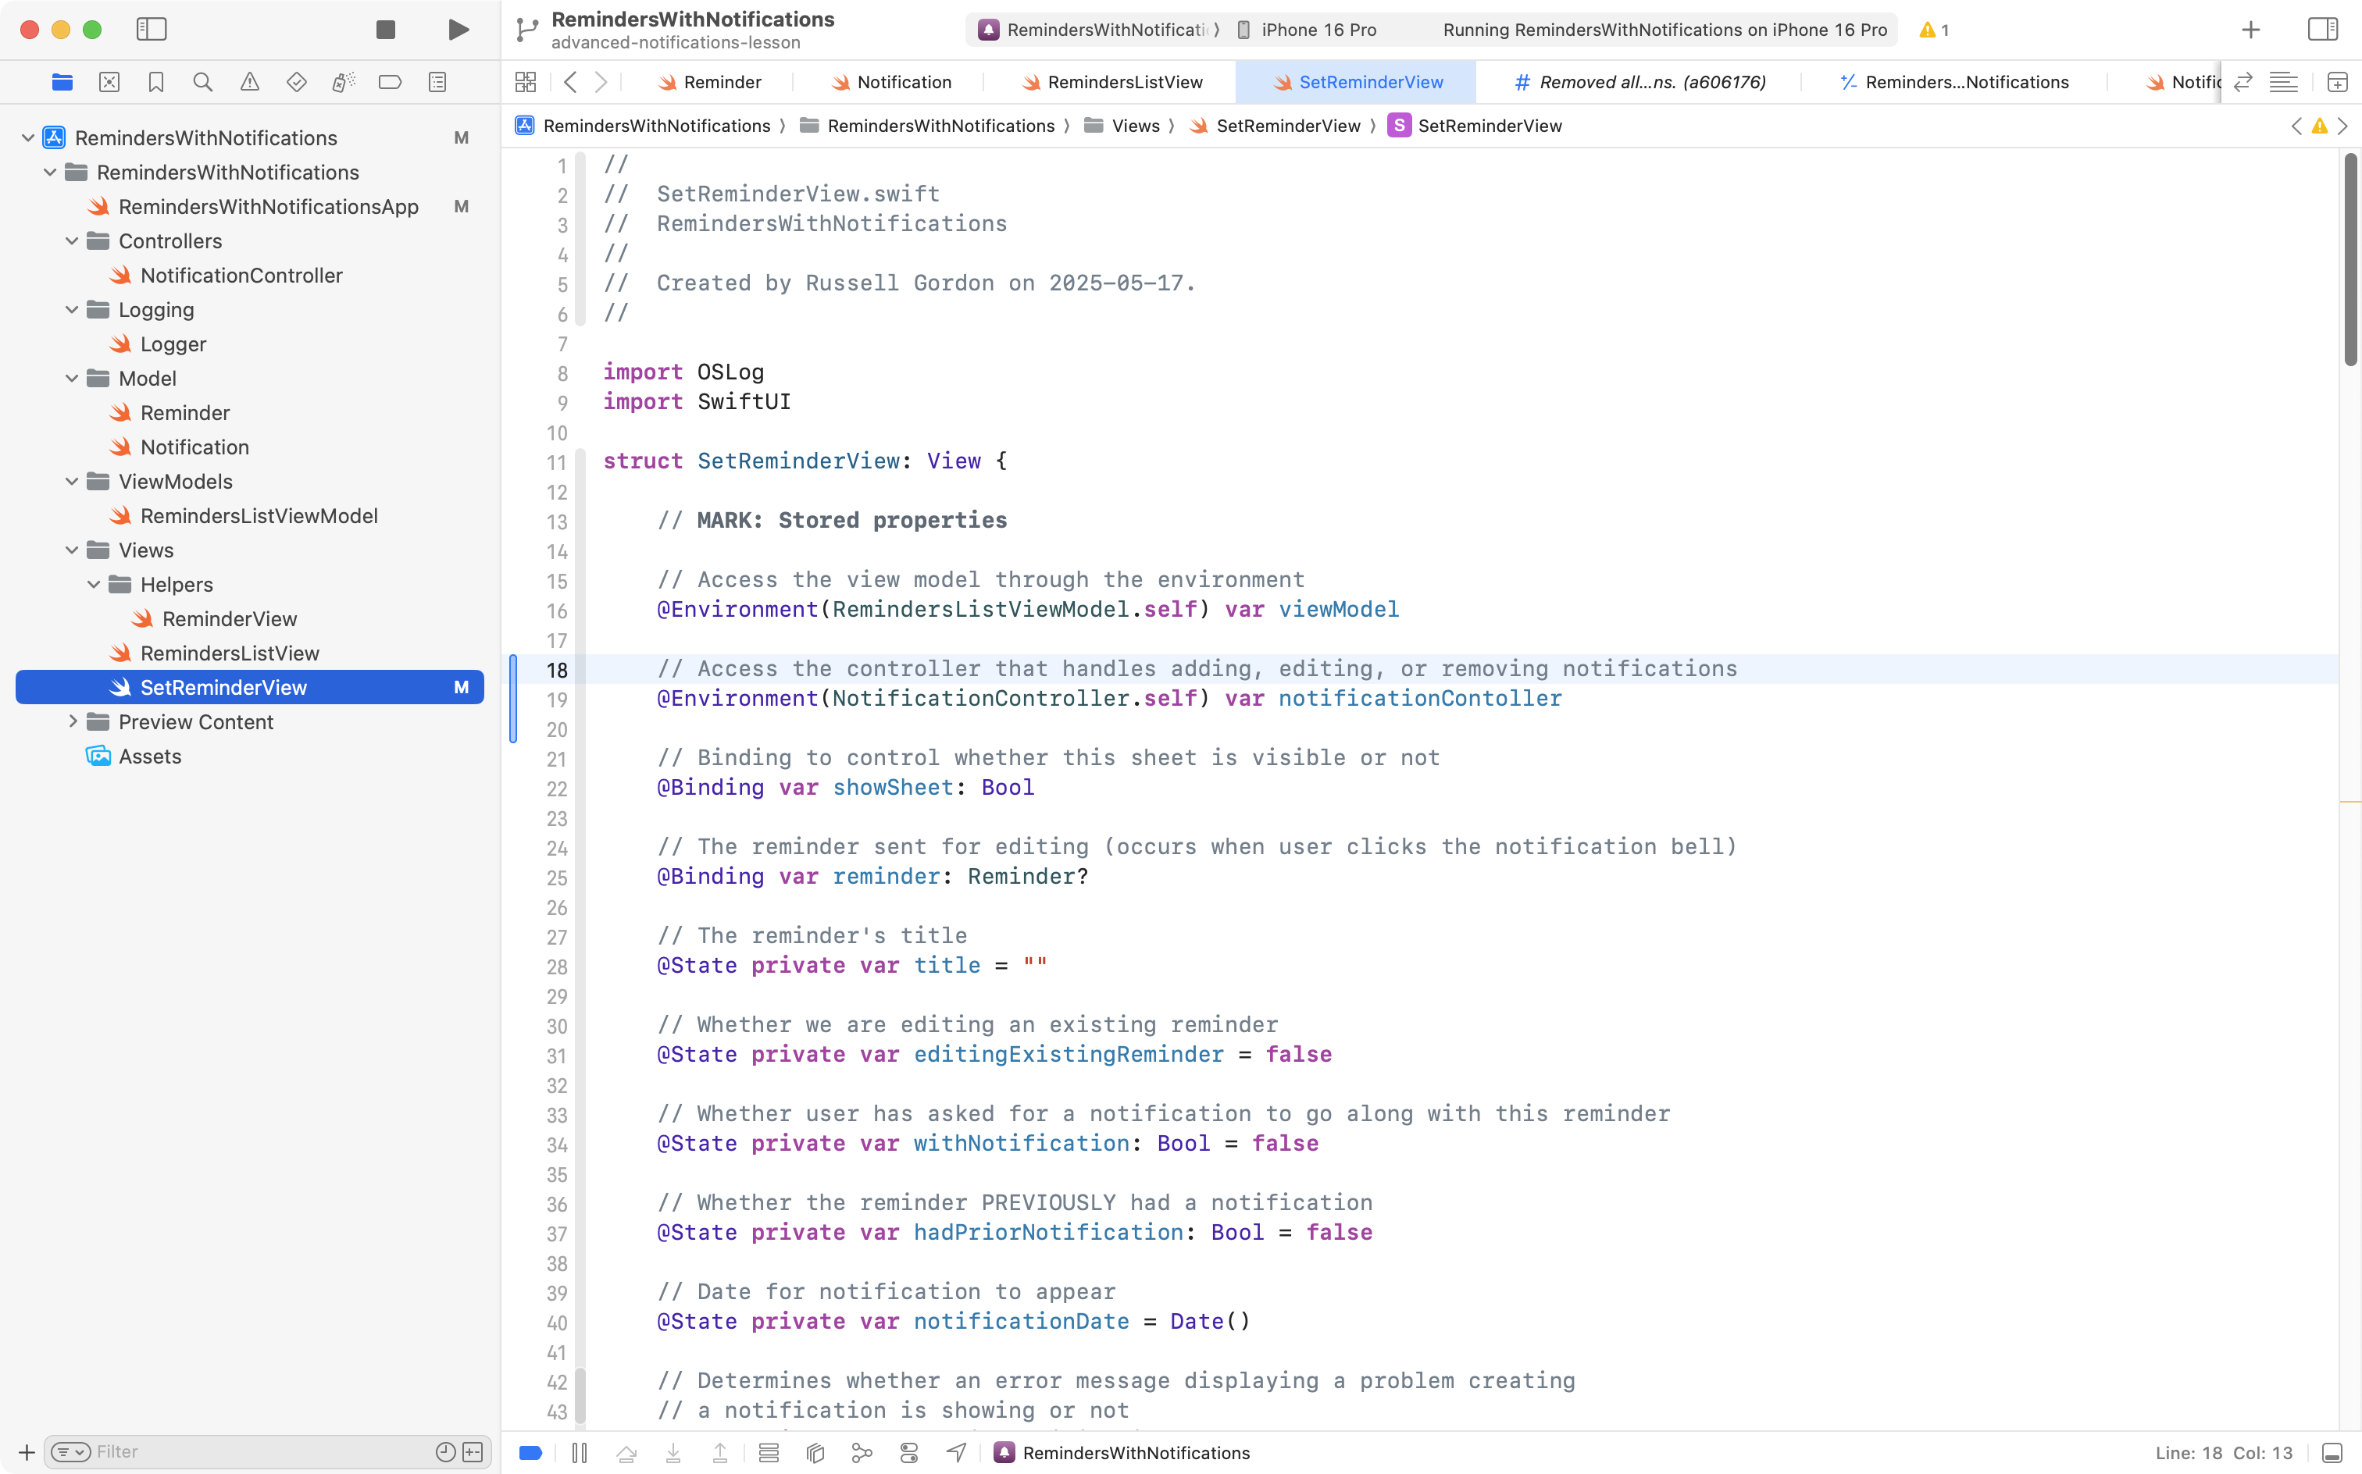Click Simulate Location arrow icon
Viewport: 2362px width, 1474px height.
click(x=956, y=1453)
